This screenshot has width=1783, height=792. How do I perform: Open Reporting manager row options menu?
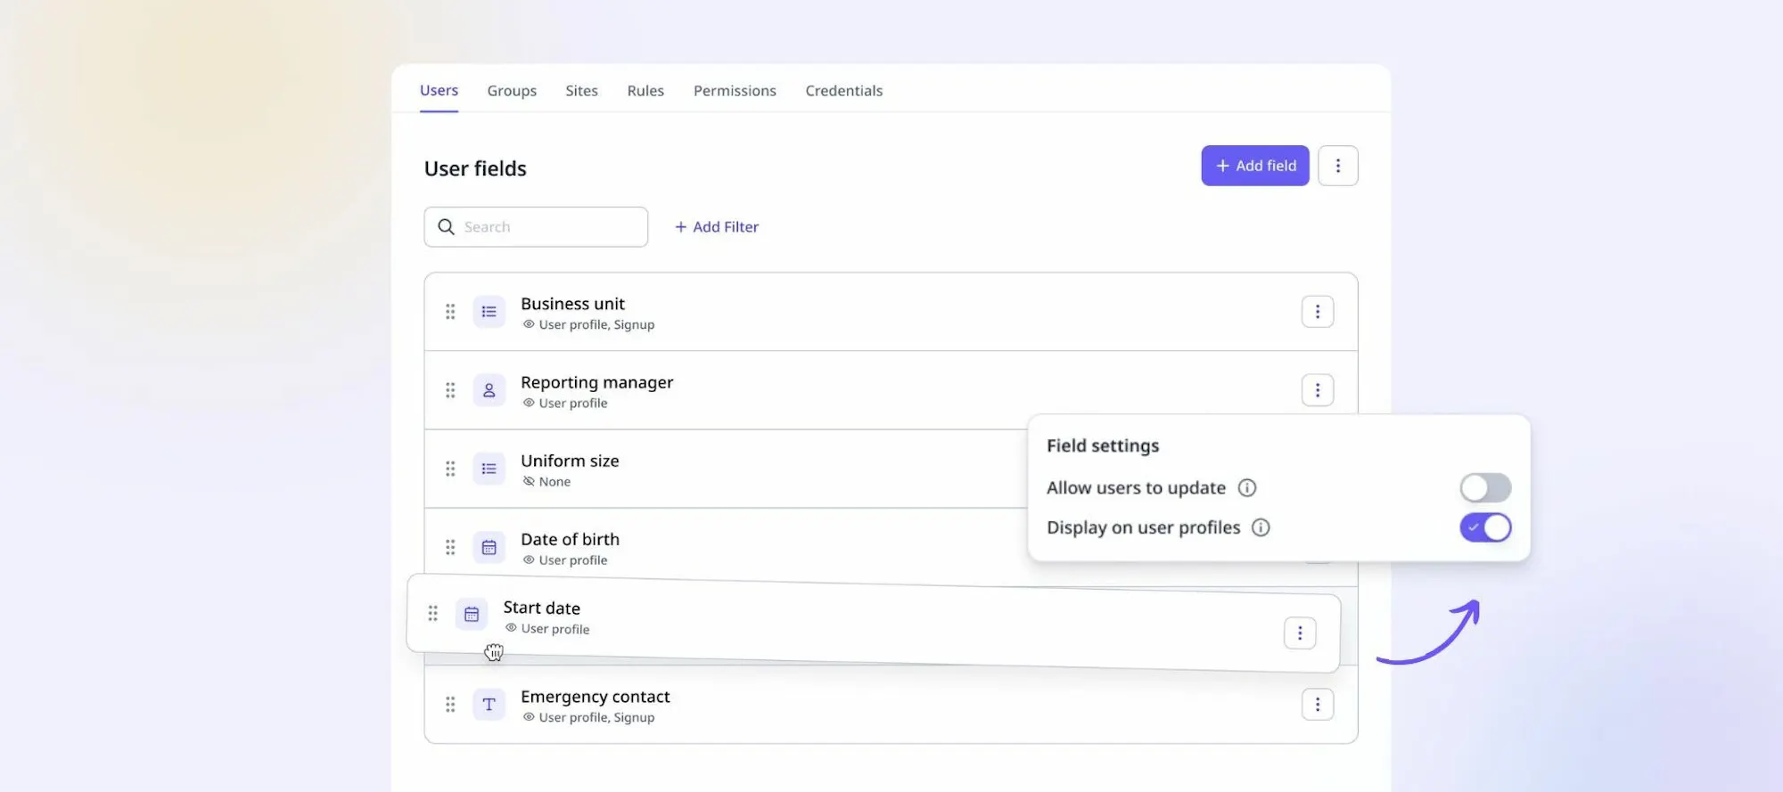[x=1318, y=390]
